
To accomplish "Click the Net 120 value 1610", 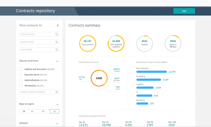I will tap(171, 125).
